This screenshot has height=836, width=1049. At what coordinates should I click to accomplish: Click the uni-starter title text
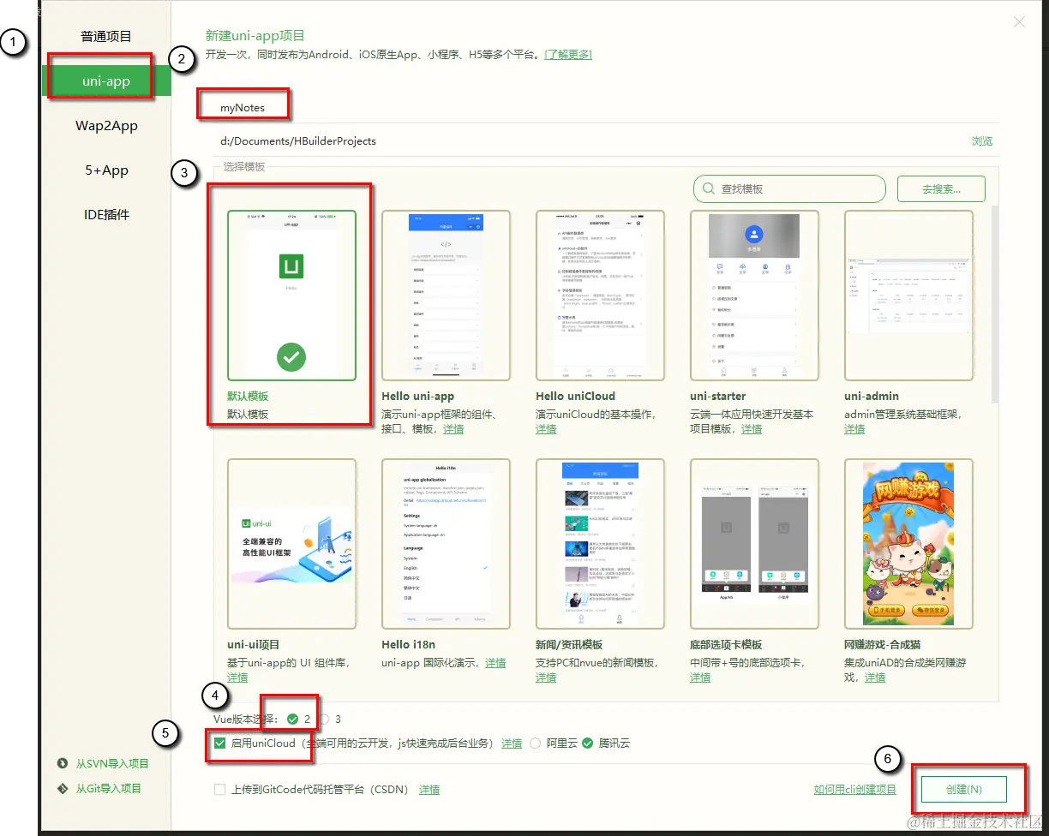click(x=718, y=397)
